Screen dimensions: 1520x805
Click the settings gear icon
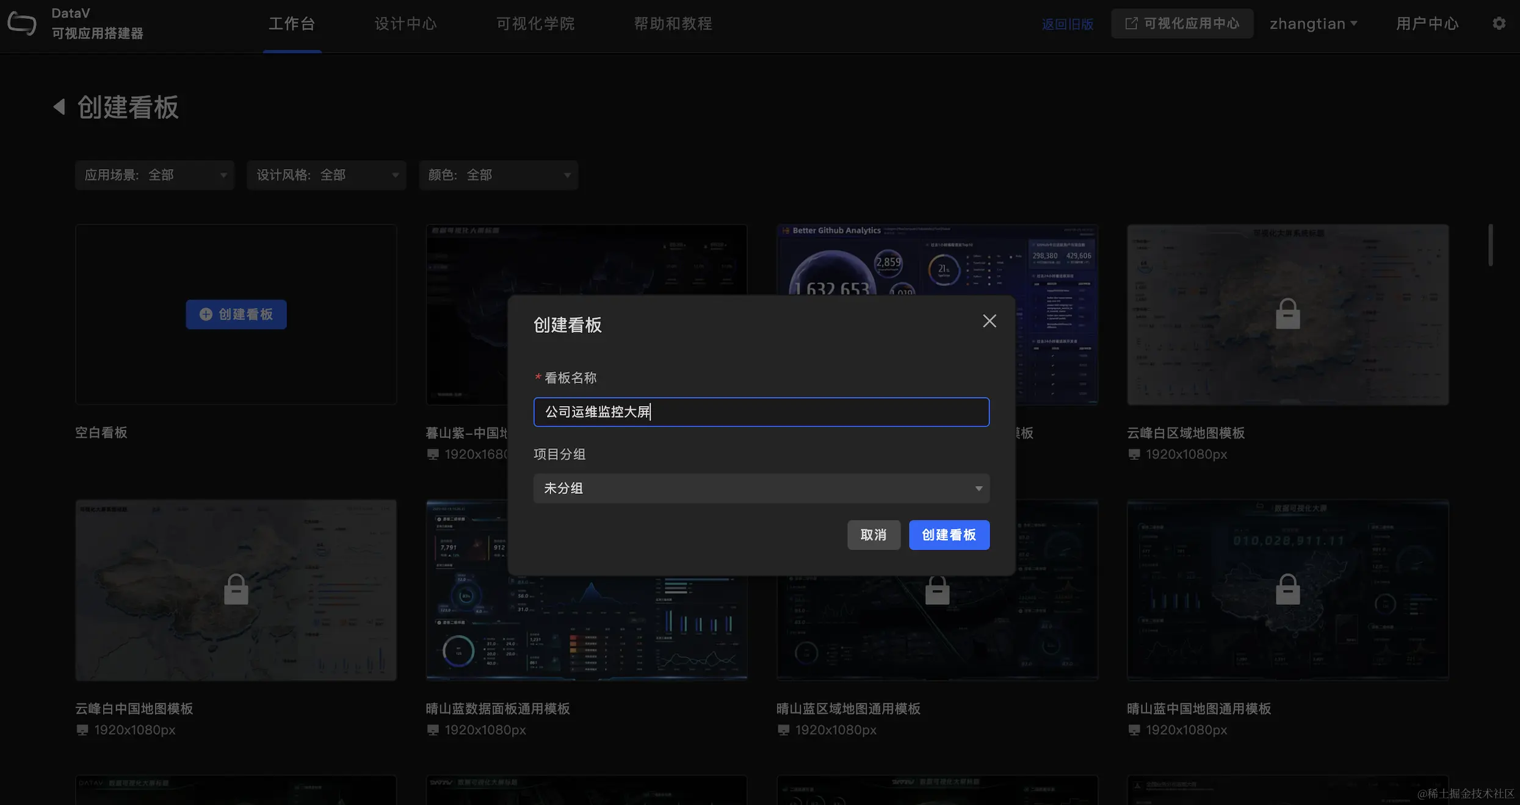[x=1499, y=24]
